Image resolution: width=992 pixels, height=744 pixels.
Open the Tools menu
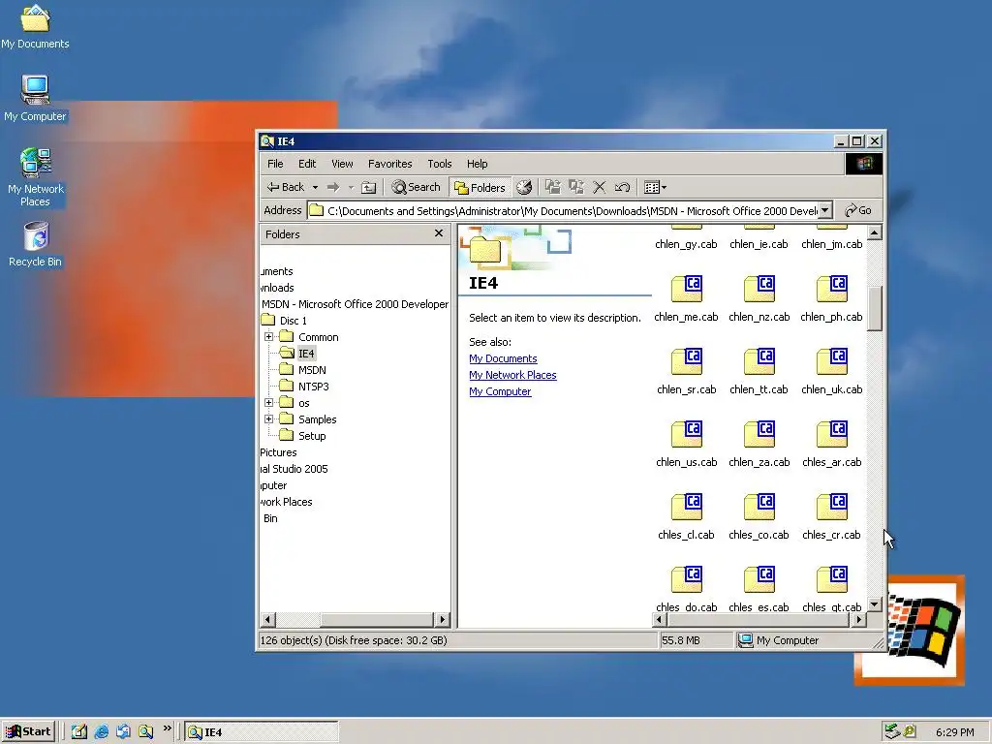click(x=440, y=164)
